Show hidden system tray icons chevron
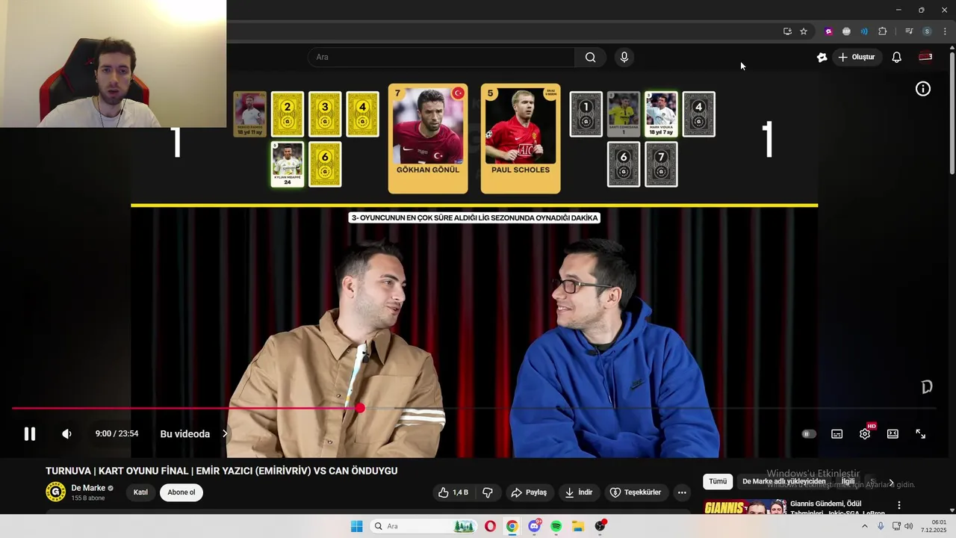 click(865, 526)
